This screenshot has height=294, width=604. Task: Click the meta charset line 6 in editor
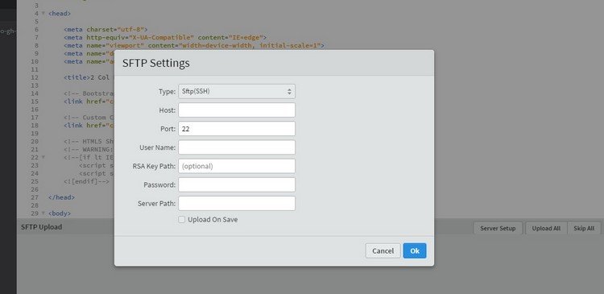106,29
